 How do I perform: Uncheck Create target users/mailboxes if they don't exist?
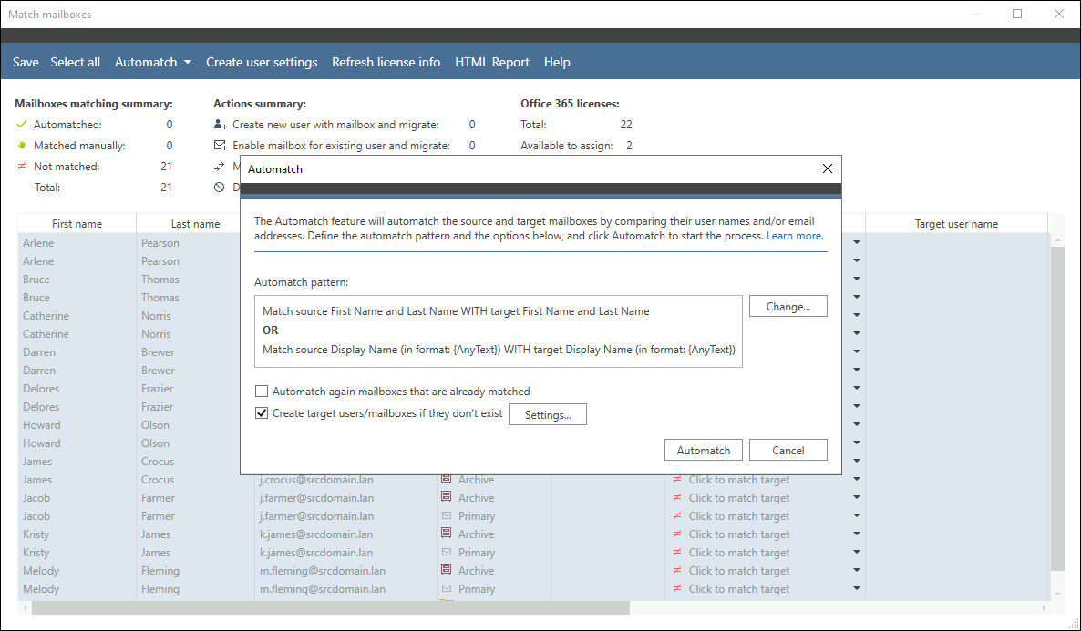263,413
